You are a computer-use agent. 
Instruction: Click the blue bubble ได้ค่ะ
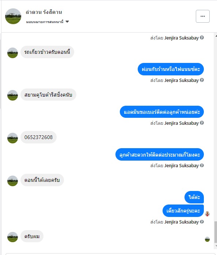click(194, 197)
